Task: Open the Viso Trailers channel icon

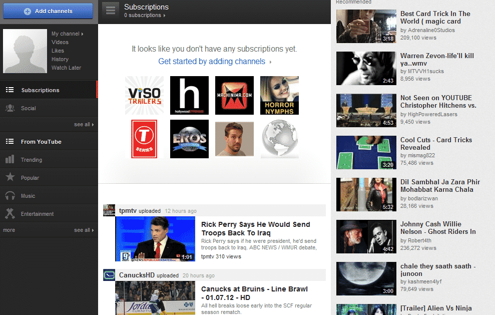Action: click(x=144, y=95)
